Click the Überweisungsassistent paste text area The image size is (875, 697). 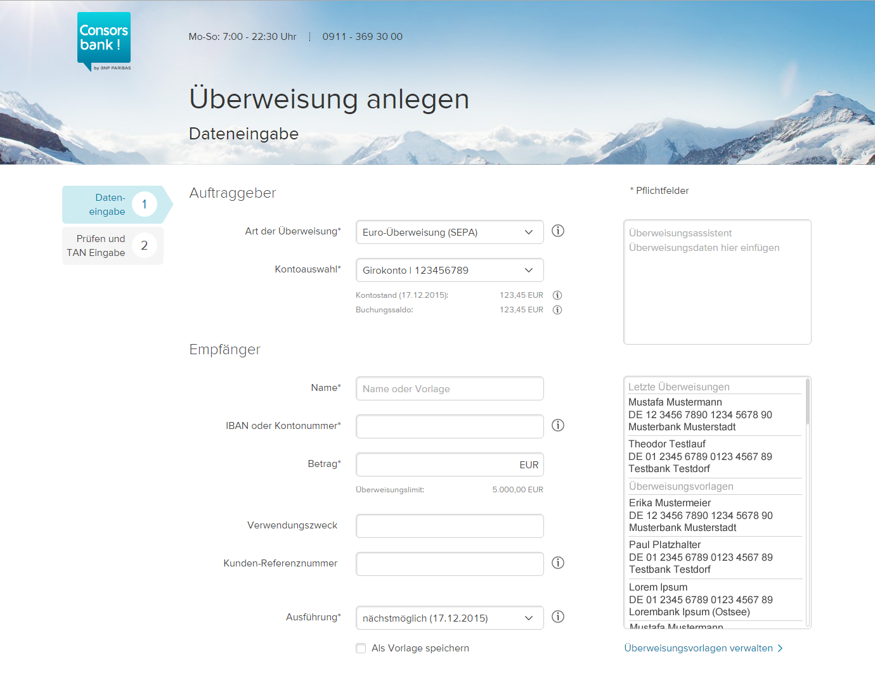point(717,282)
